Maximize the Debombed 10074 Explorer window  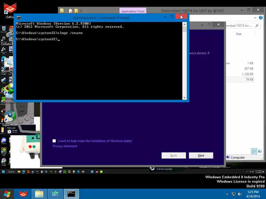249,10
